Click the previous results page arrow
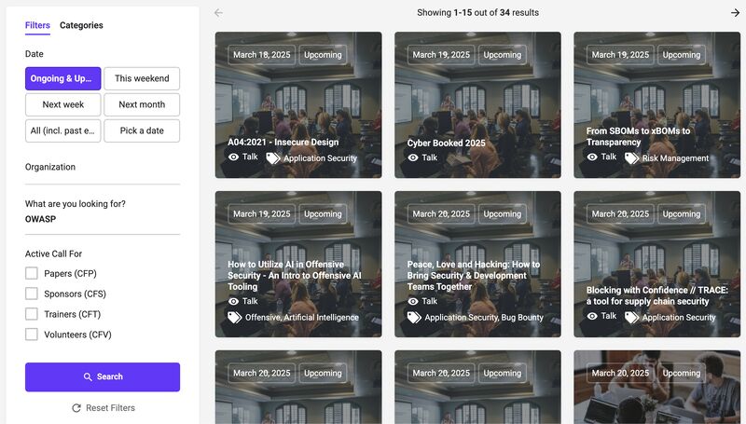746x424 pixels. (x=218, y=13)
